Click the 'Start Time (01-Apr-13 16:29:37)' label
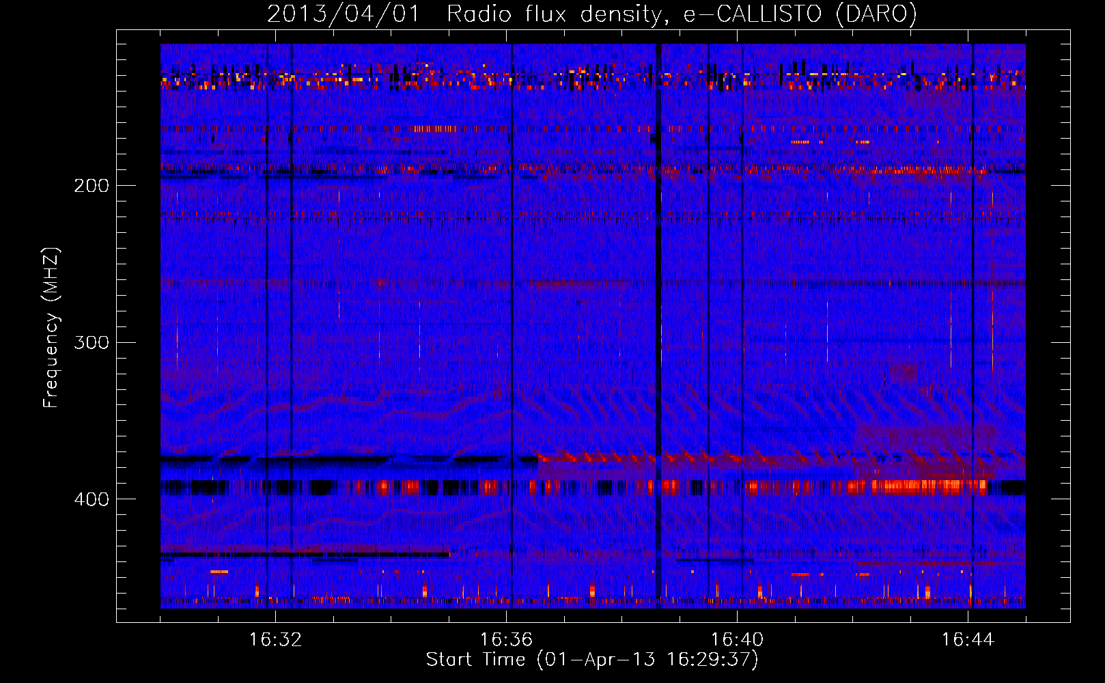Viewport: 1105px width, 683px height. (x=592, y=659)
